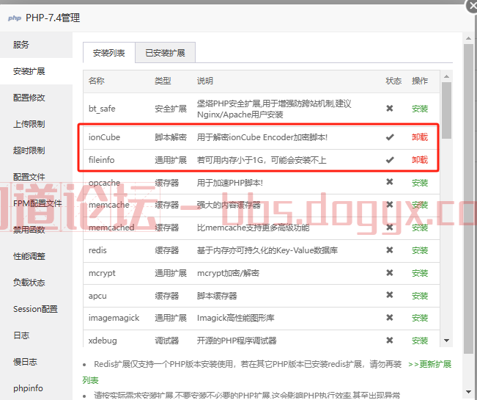Click the redis not-installed X status icon
The height and width of the screenshot is (400, 477).
(x=390, y=250)
